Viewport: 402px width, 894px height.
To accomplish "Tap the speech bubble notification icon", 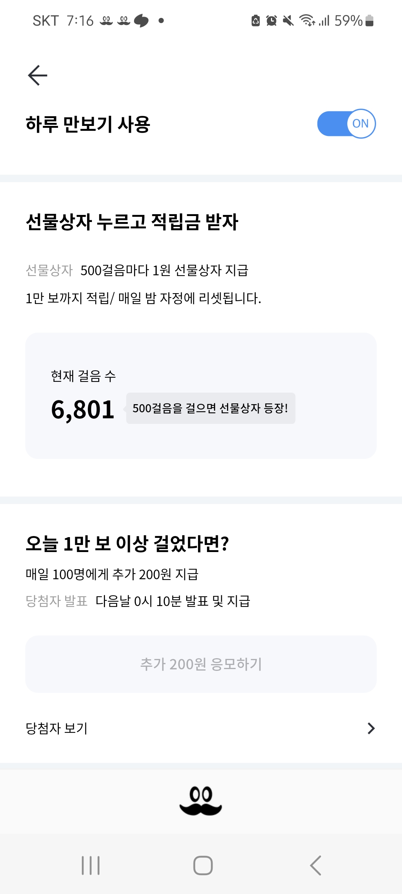I will [x=141, y=21].
